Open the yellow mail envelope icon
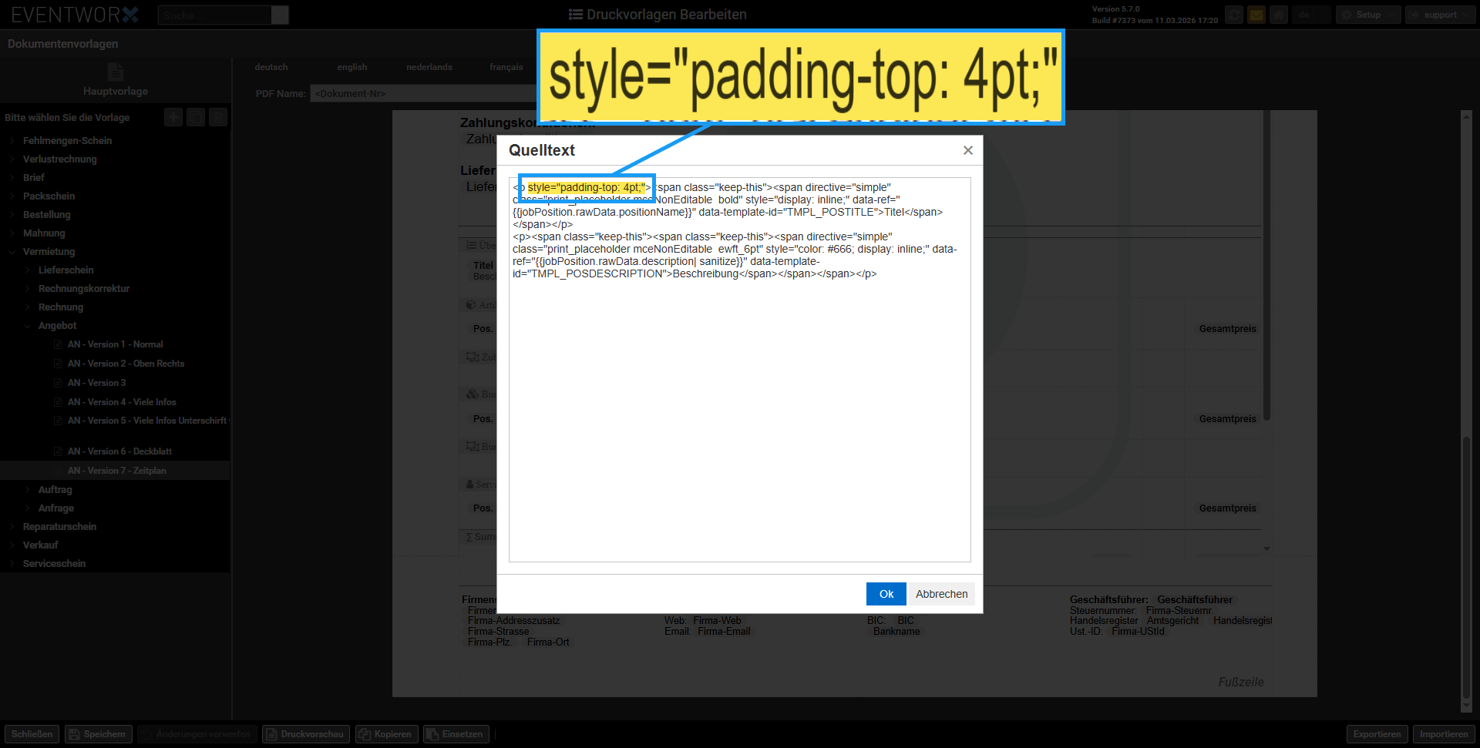1480x748 pixels. pyautogui.click(x=1256, y=15)
